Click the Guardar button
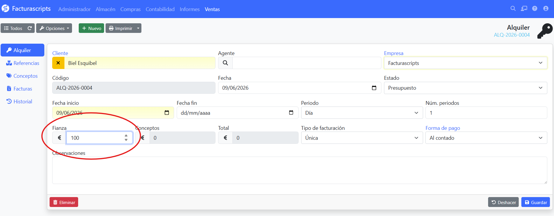 tap(536, 202)
